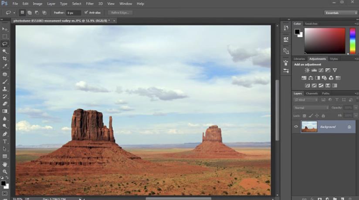Select the Dodge tool
359x200 pixels.
5,126
